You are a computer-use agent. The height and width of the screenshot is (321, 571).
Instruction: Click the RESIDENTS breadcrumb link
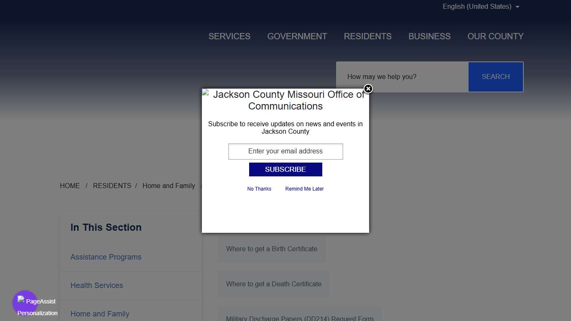pyautogui.click(x=112, y=186)
